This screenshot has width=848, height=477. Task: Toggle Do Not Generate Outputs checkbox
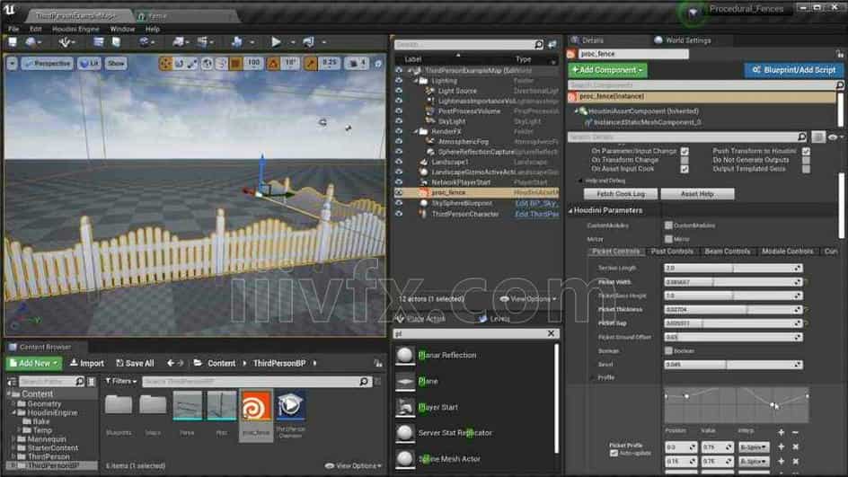click(806, 160)
